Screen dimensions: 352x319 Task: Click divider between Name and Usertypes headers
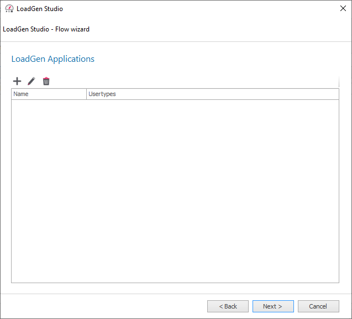point(86,94)
